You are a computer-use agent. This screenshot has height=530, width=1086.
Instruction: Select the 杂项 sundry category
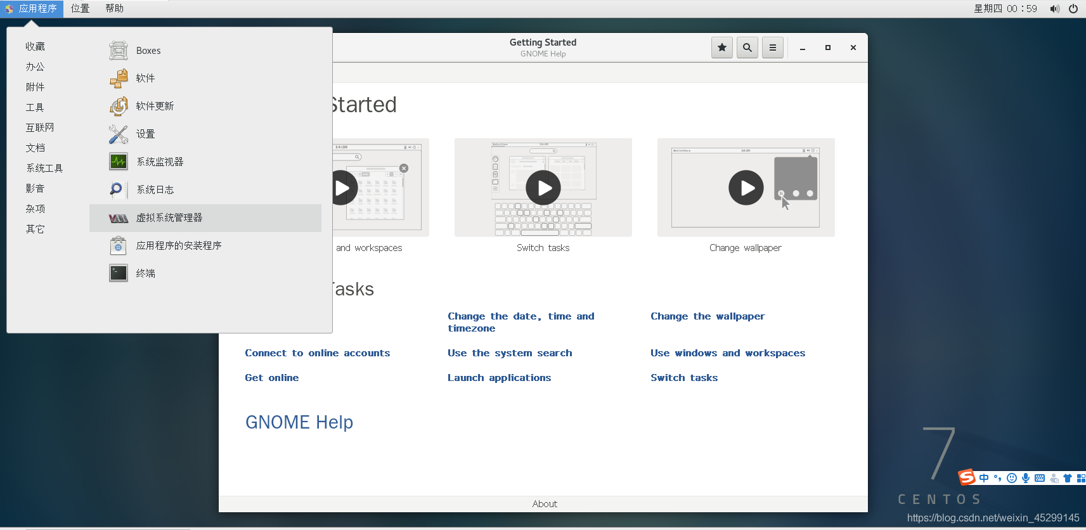[36, 209]
